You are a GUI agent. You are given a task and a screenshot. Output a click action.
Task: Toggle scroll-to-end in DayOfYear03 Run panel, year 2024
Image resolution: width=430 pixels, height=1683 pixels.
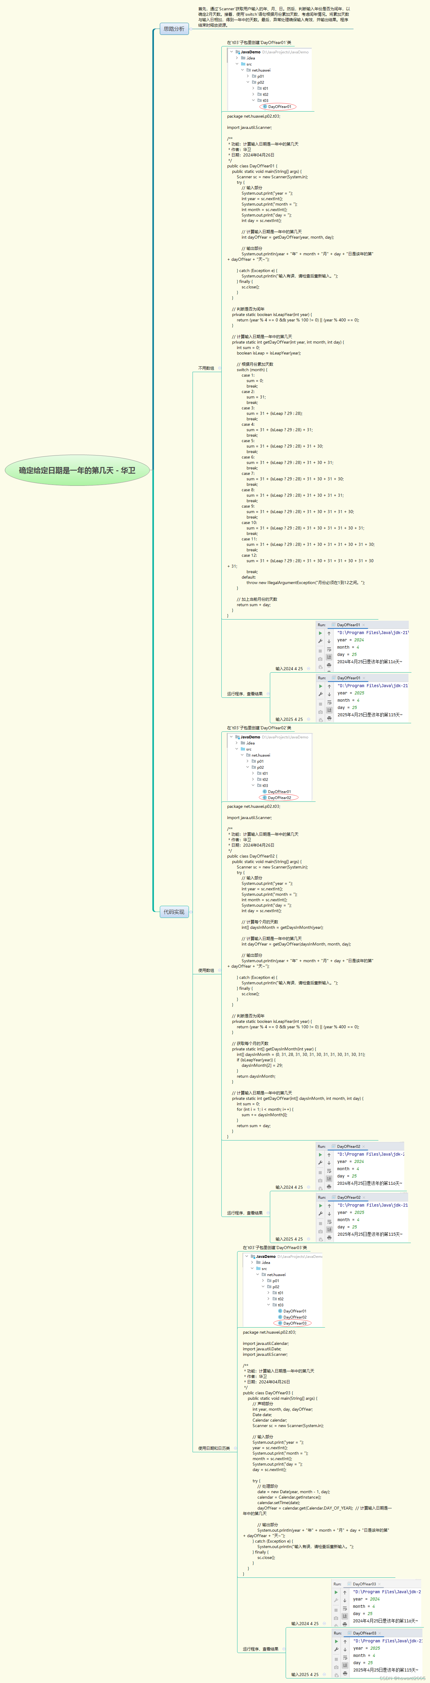pos(344,1616)
